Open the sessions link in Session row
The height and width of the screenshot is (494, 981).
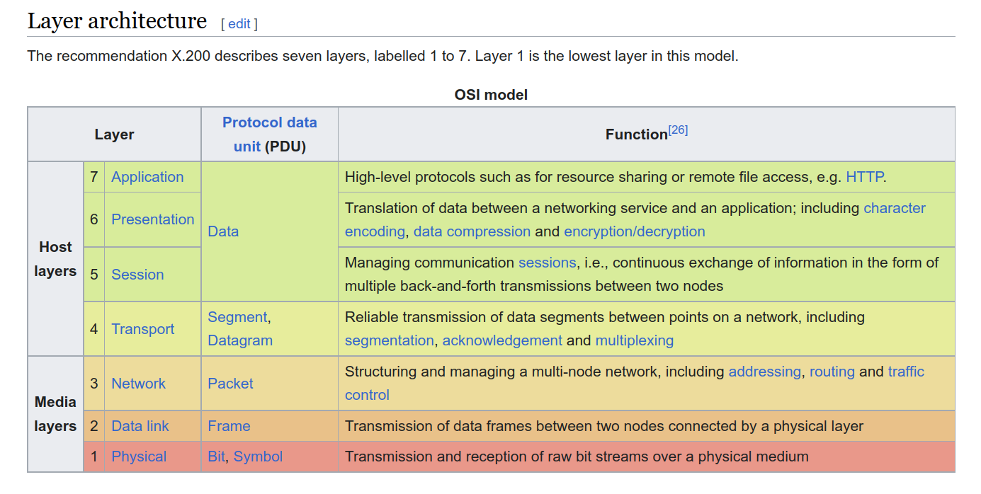547,263
